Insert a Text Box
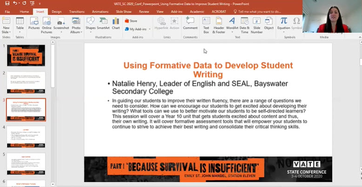The height and width of the screenshot is (187, 362). [206, 24]
